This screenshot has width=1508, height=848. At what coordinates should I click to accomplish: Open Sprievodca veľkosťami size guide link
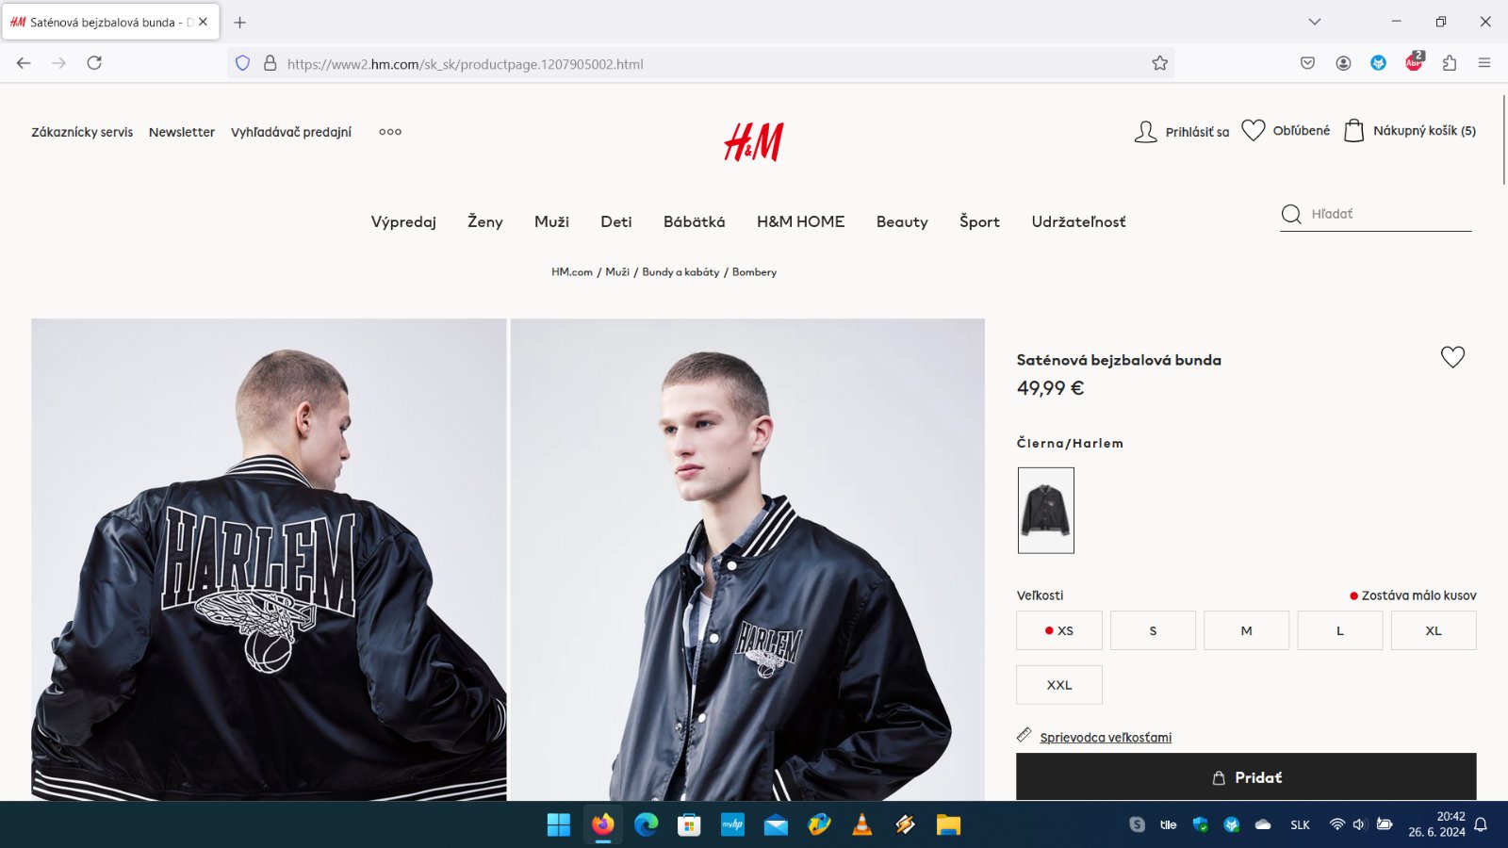point(1106,737)
